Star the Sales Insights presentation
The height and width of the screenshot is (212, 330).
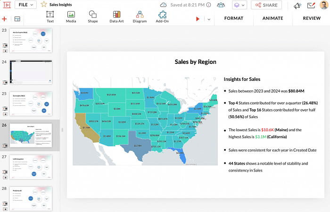pyautogui.click(x=43, y=4)
